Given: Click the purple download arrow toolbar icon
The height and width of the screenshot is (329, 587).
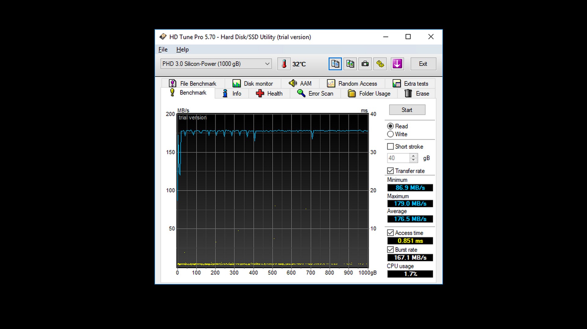Looking at the screenshot, I should [x=397, y=64].
